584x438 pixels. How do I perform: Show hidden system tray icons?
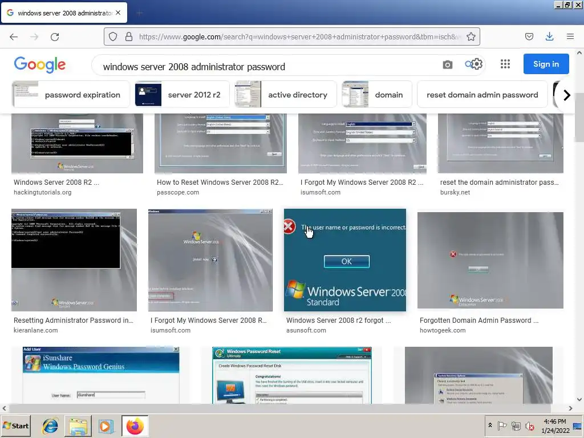pos(490,425)
